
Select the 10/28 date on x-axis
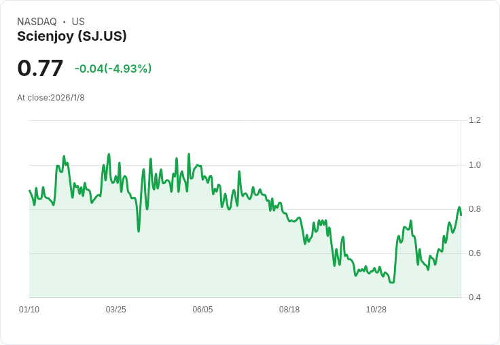pos(376,310)
